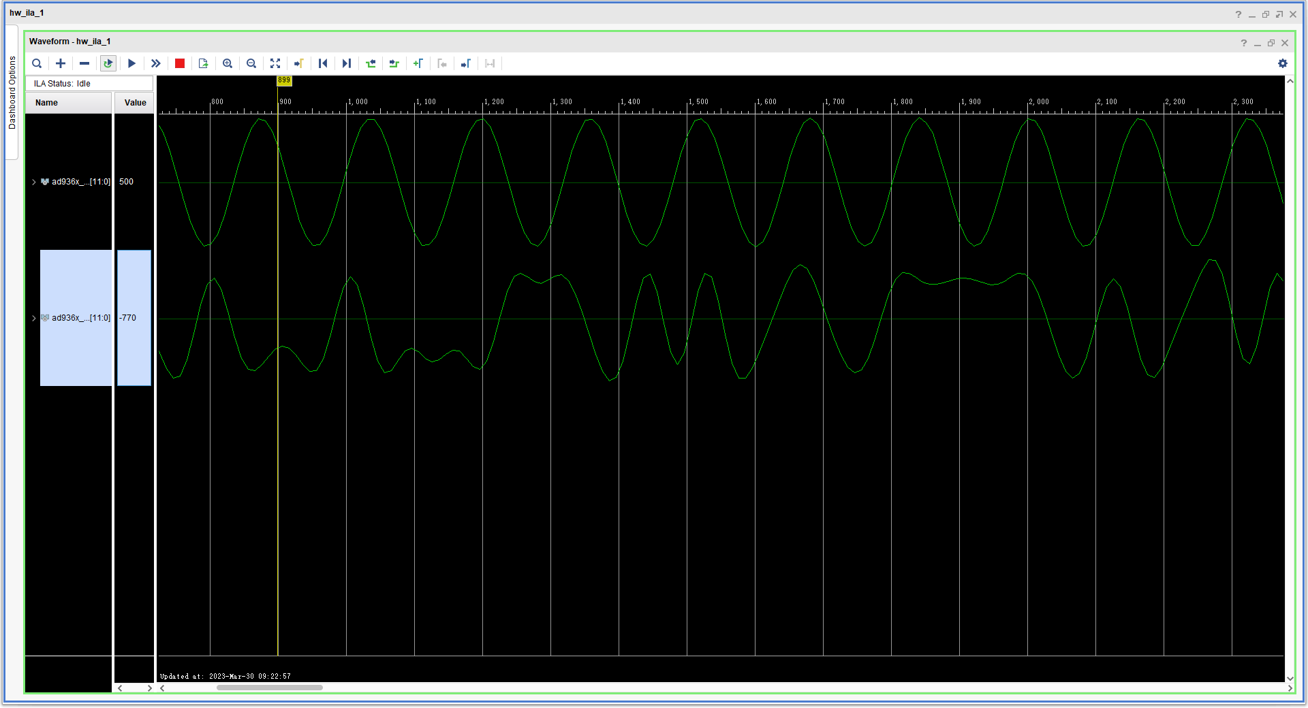Click the Value column header

(x=135, y=103)
